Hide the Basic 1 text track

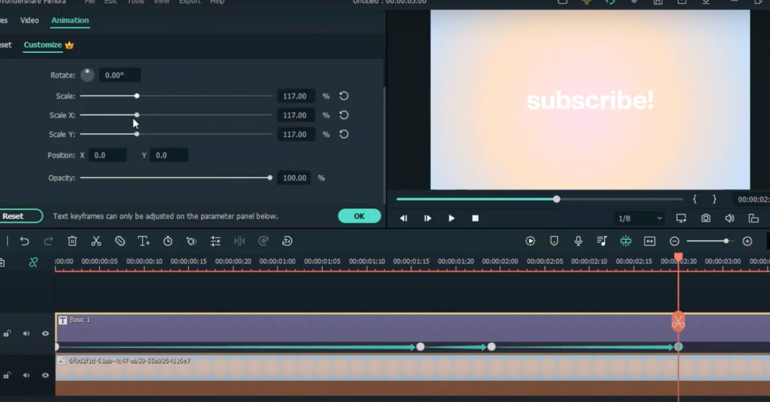[45, 333]
